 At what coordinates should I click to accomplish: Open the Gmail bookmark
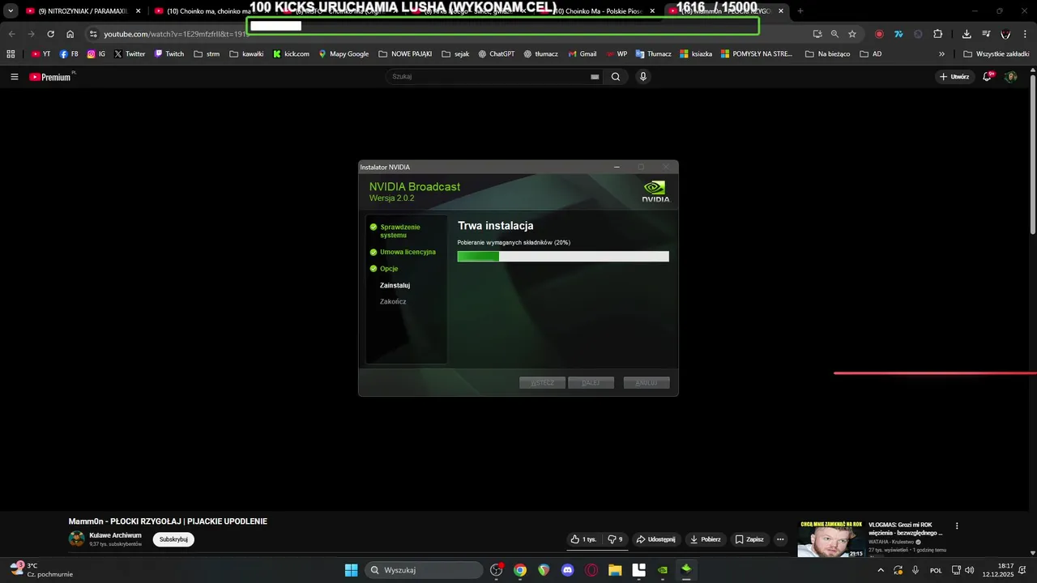582,54
